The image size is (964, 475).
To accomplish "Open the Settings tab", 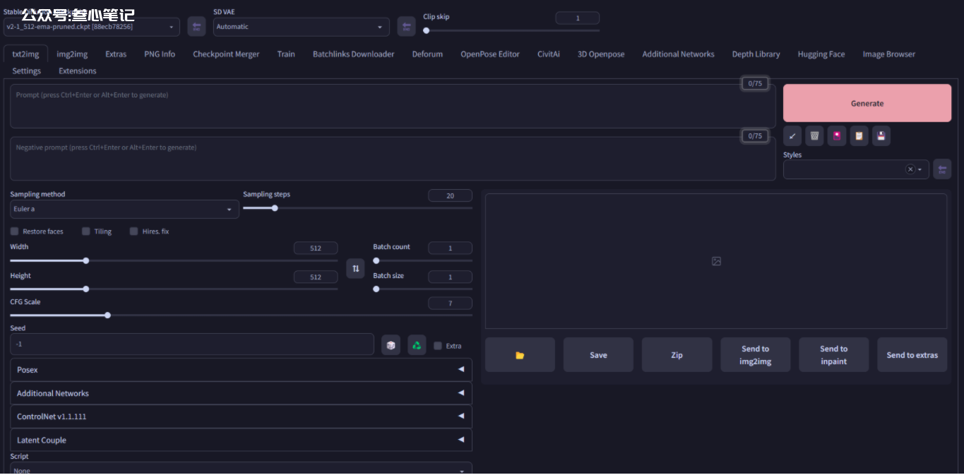I will (x=26, y=71).
